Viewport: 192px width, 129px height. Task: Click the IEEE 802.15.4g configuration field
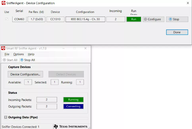85,19
